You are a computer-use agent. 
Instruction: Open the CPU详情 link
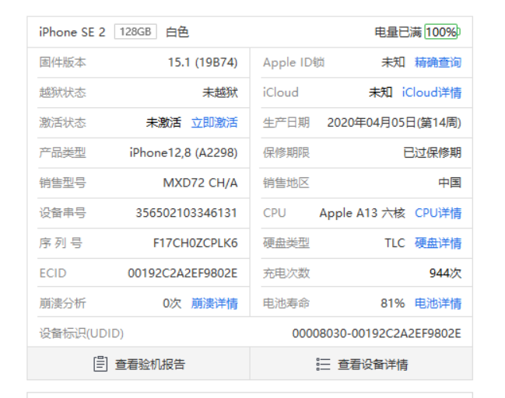pyautogui.click(x=437, y=213)
